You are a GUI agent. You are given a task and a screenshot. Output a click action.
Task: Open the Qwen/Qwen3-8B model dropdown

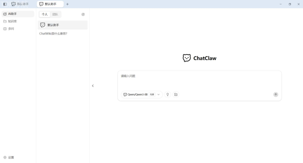pos(142,94)
